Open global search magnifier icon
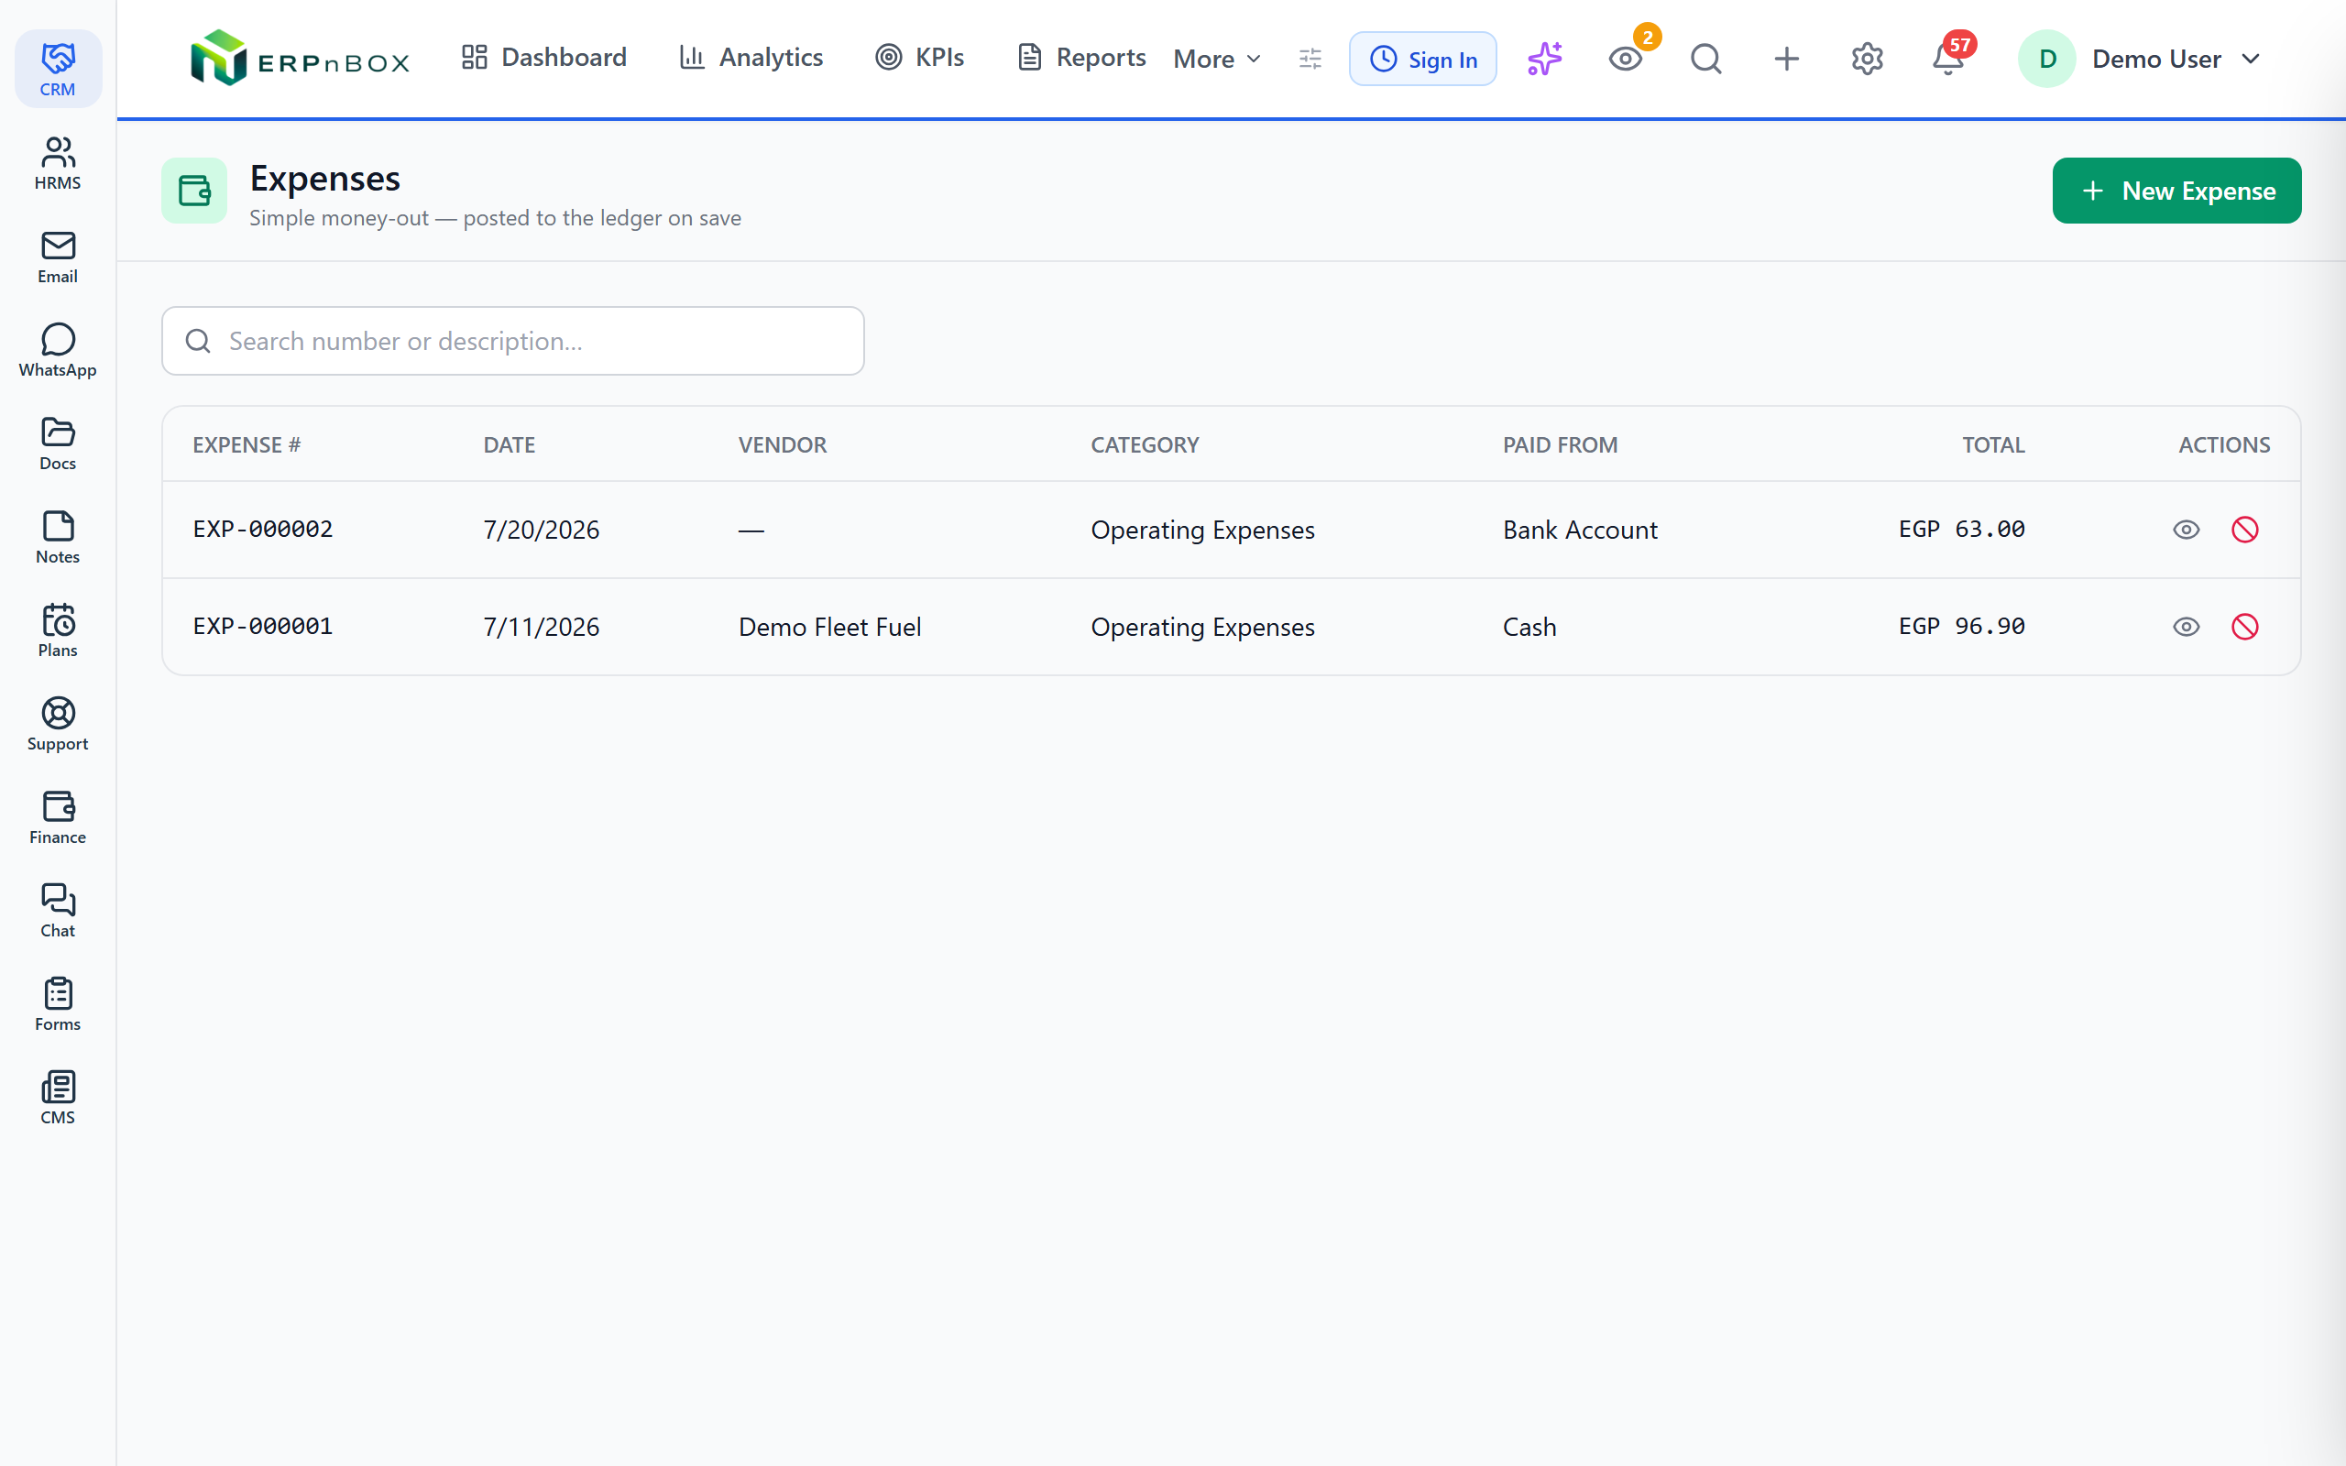2346x1466 pixels. coord(1706,58)
